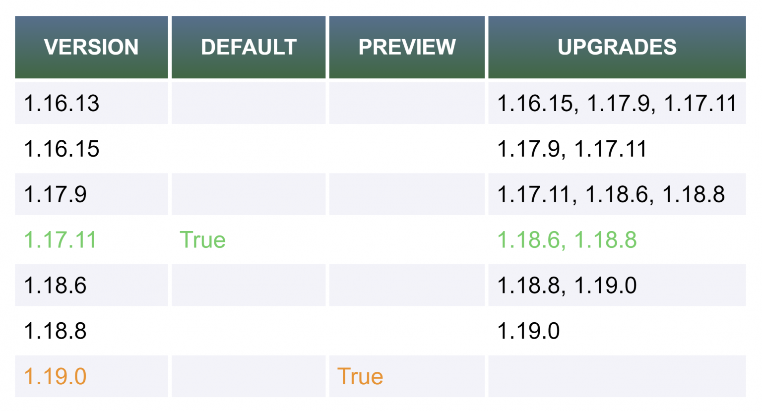Screen dimensions: 762x411
Task: Select version 1.17.9 in Version column
Action: [x=56, y=194]
